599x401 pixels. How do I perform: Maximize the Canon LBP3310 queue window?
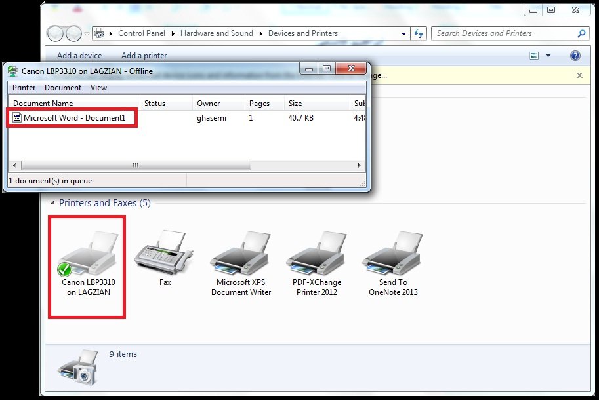pos(327,69)
